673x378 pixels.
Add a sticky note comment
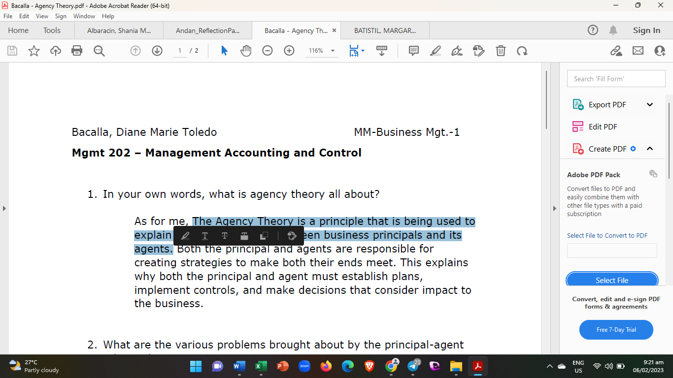click(x=414, y=51)
